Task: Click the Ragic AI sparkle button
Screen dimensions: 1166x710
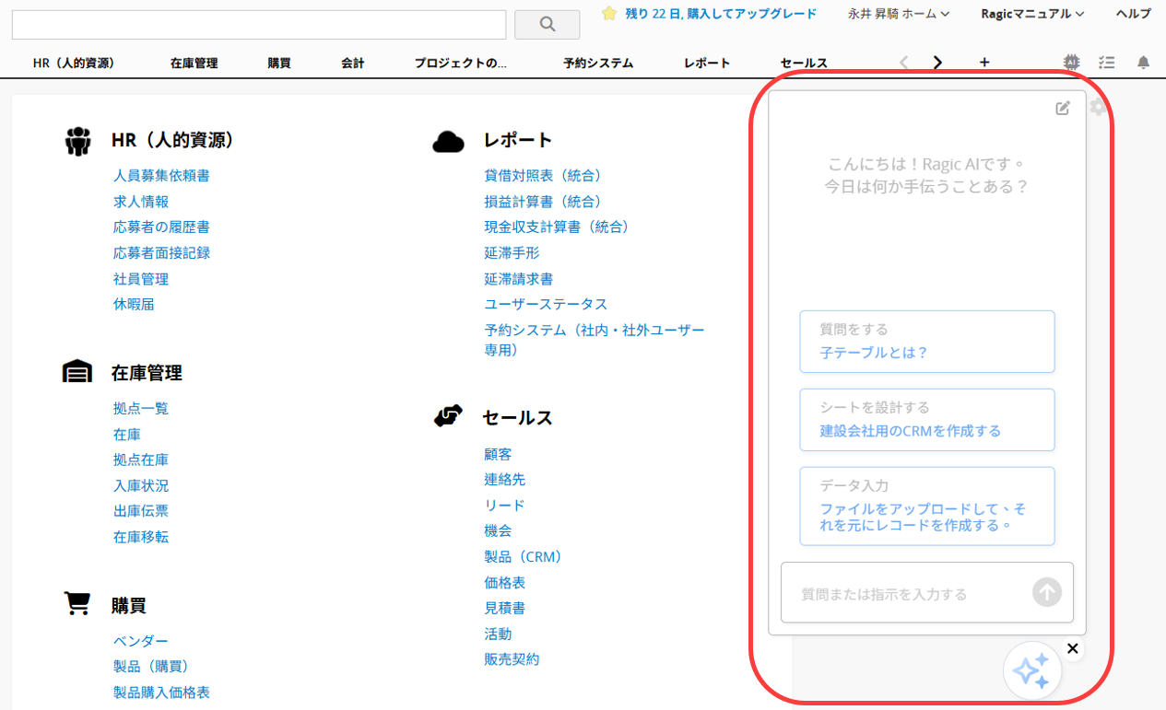Action: (1032, 670)
